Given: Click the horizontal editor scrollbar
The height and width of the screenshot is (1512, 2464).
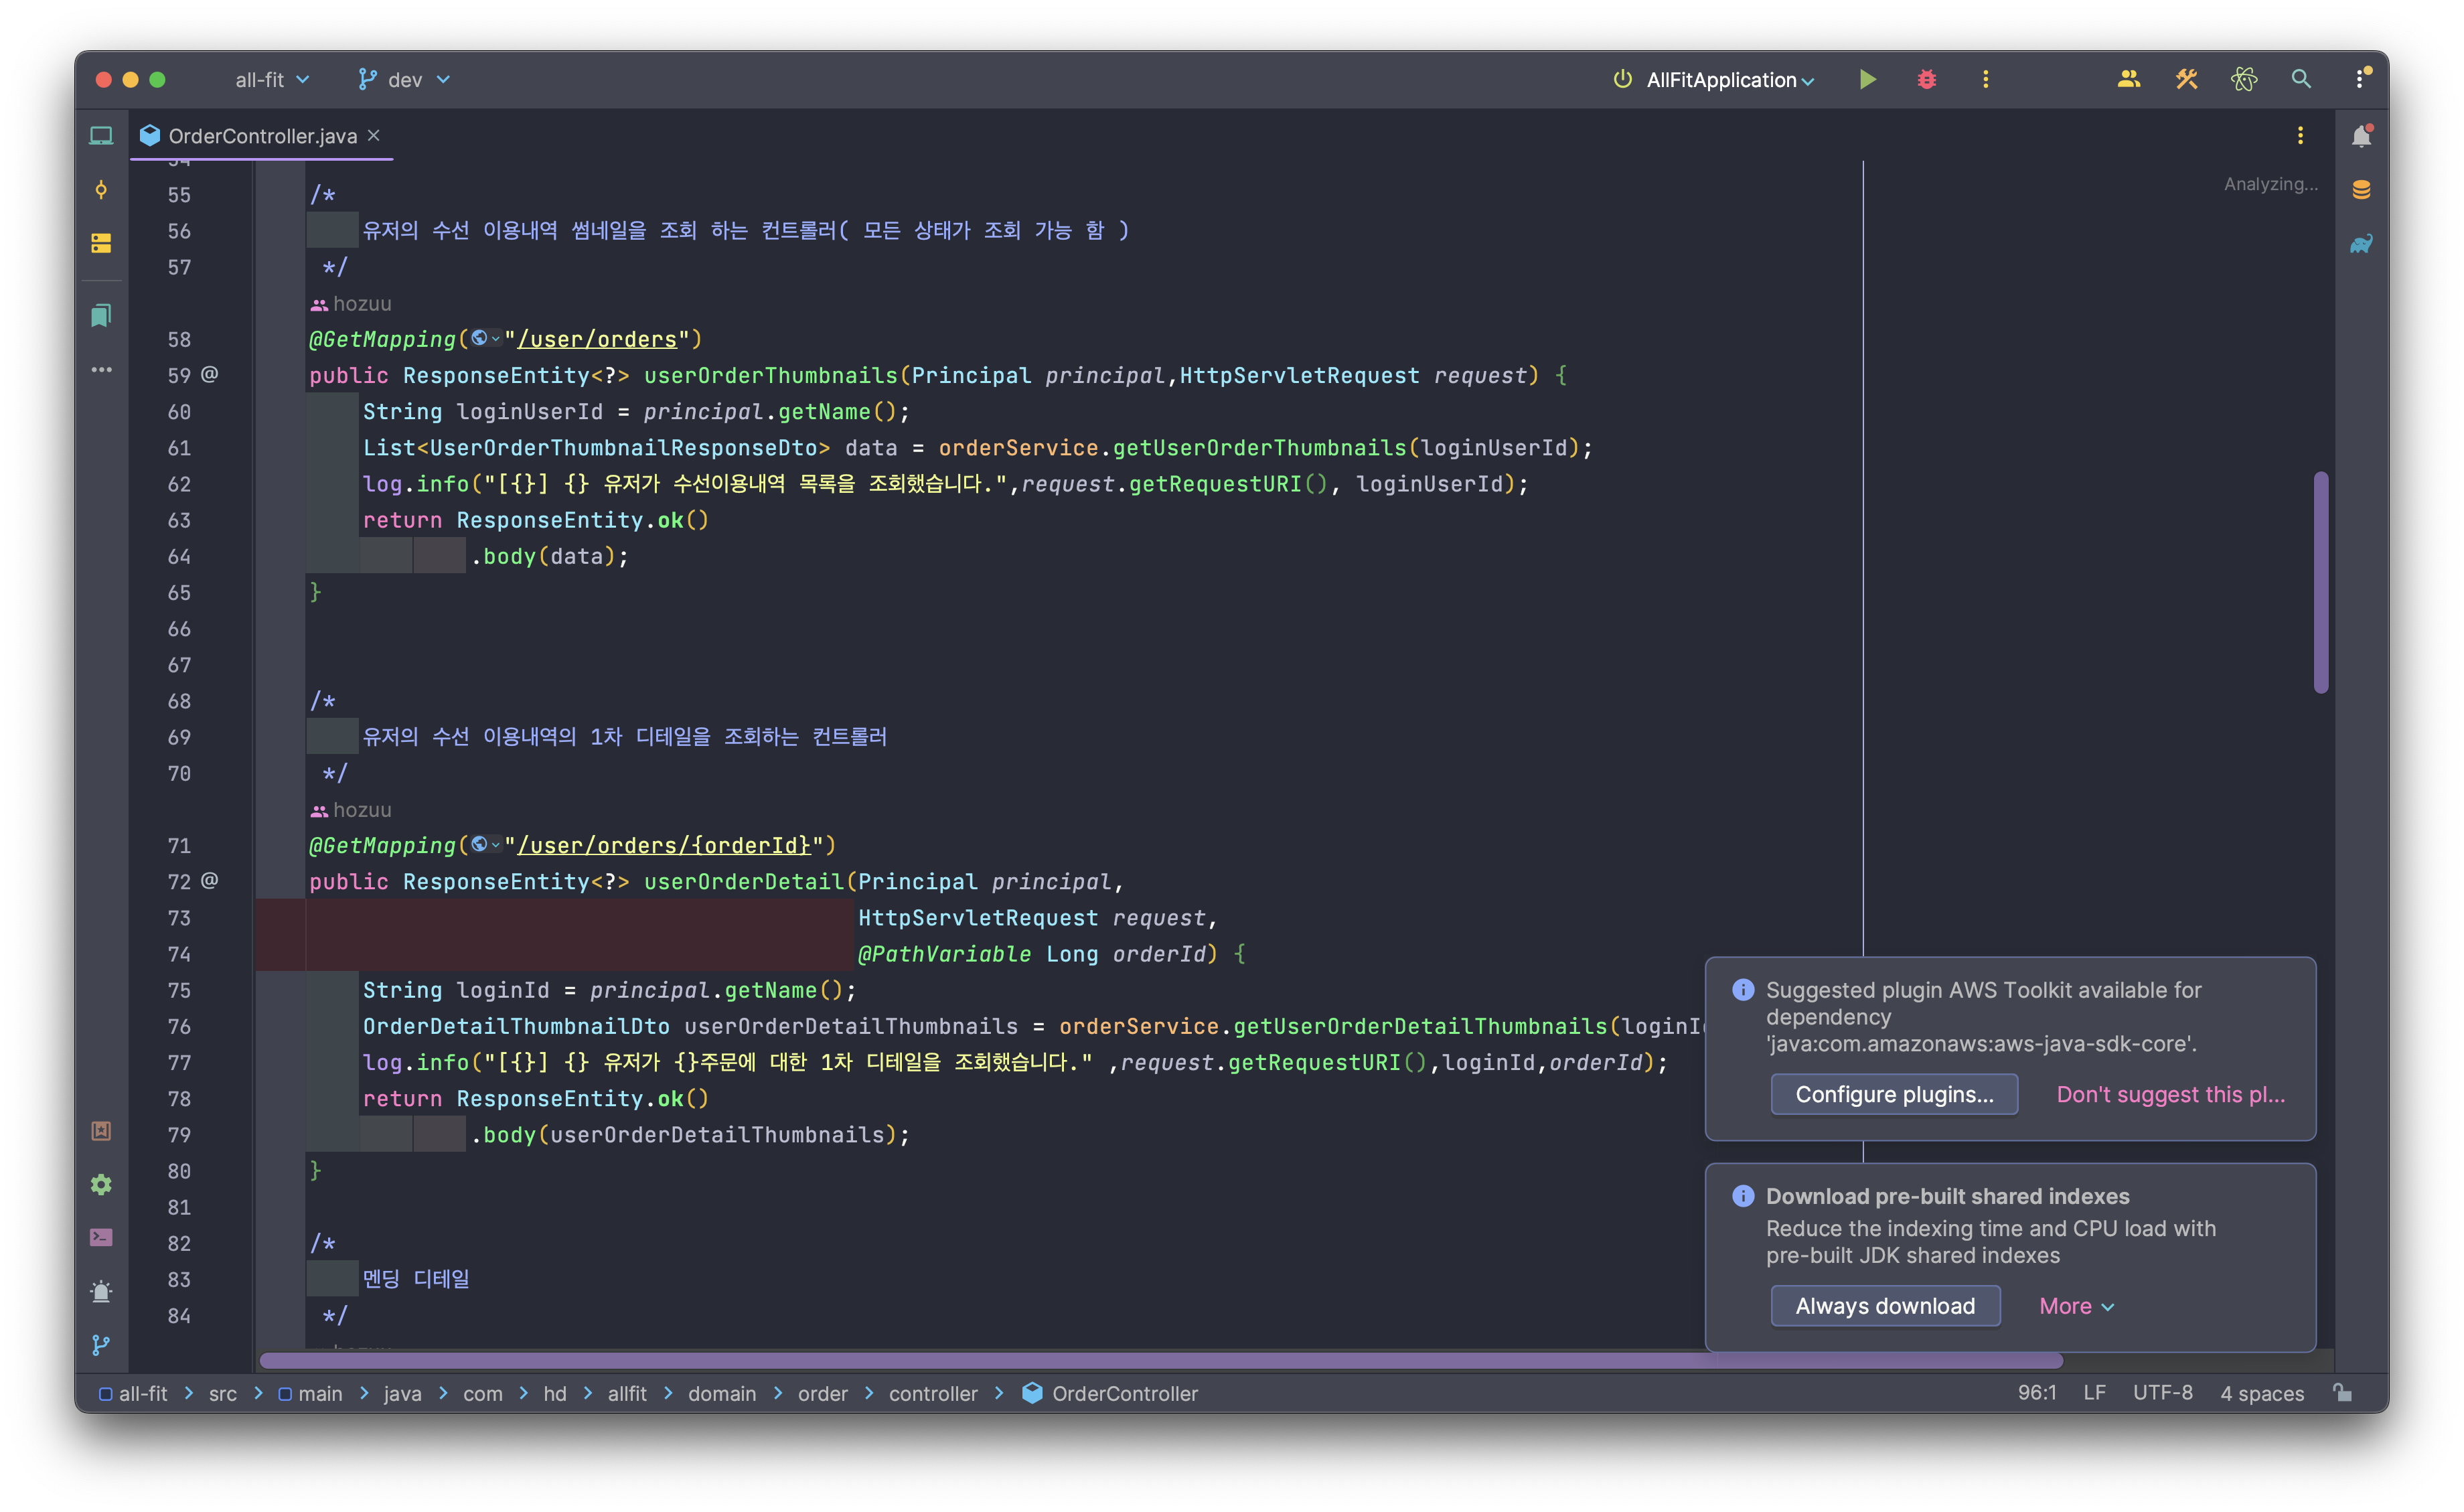Looking at the screenshot, I should pos(1160,1360).
